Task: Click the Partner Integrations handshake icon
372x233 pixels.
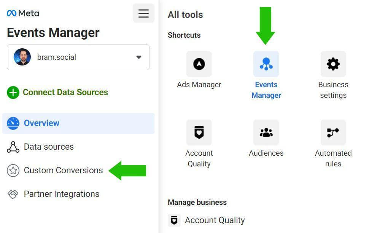Action: coord(13,194)
